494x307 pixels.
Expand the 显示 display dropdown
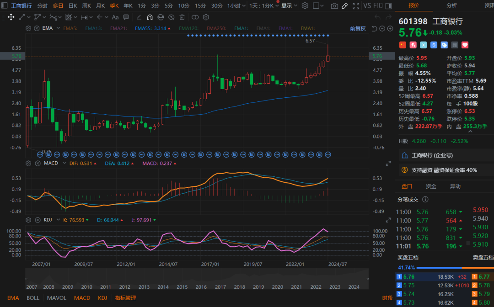pyautogui.click(x=289, y=6)
